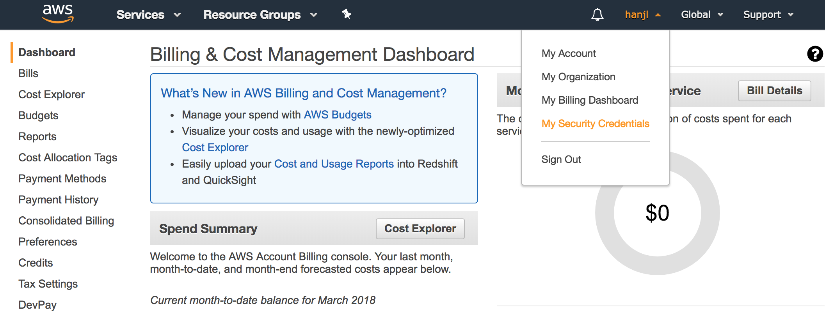
Task: Open Consolidated Billing in the sidebar
Action: [x=66, y=221]
